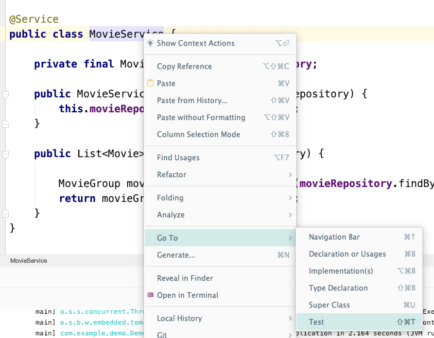This screenshot has width=434, height=338.
Task: Click o.s.b.w.embedded.tom log entry
Action: [101, 323]
